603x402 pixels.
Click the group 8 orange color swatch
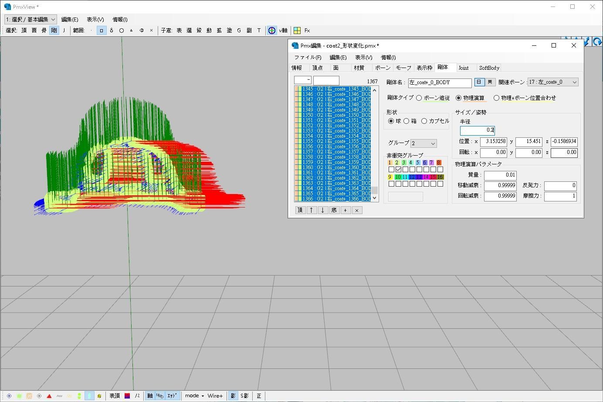439,163
